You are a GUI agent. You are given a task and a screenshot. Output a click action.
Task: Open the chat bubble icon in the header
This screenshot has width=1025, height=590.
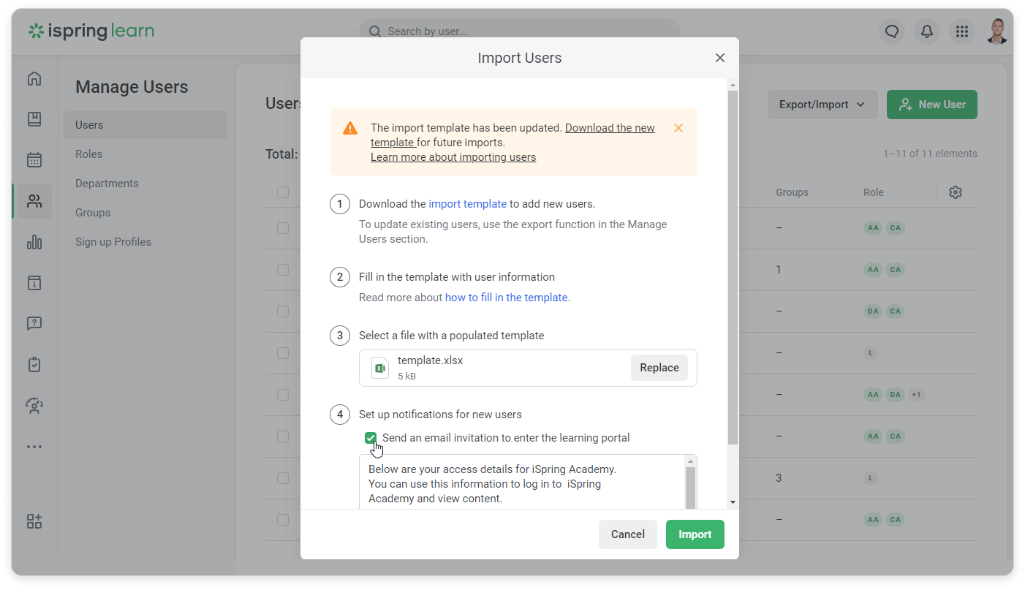pyautogui.click(x=892, y=31)
